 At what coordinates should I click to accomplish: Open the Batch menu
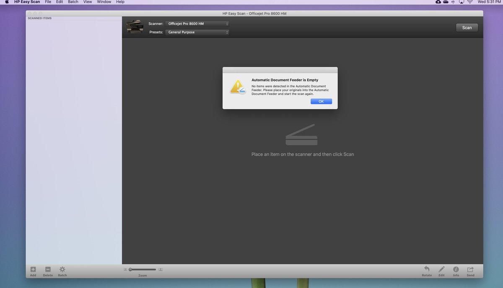[x=73, y=2]
